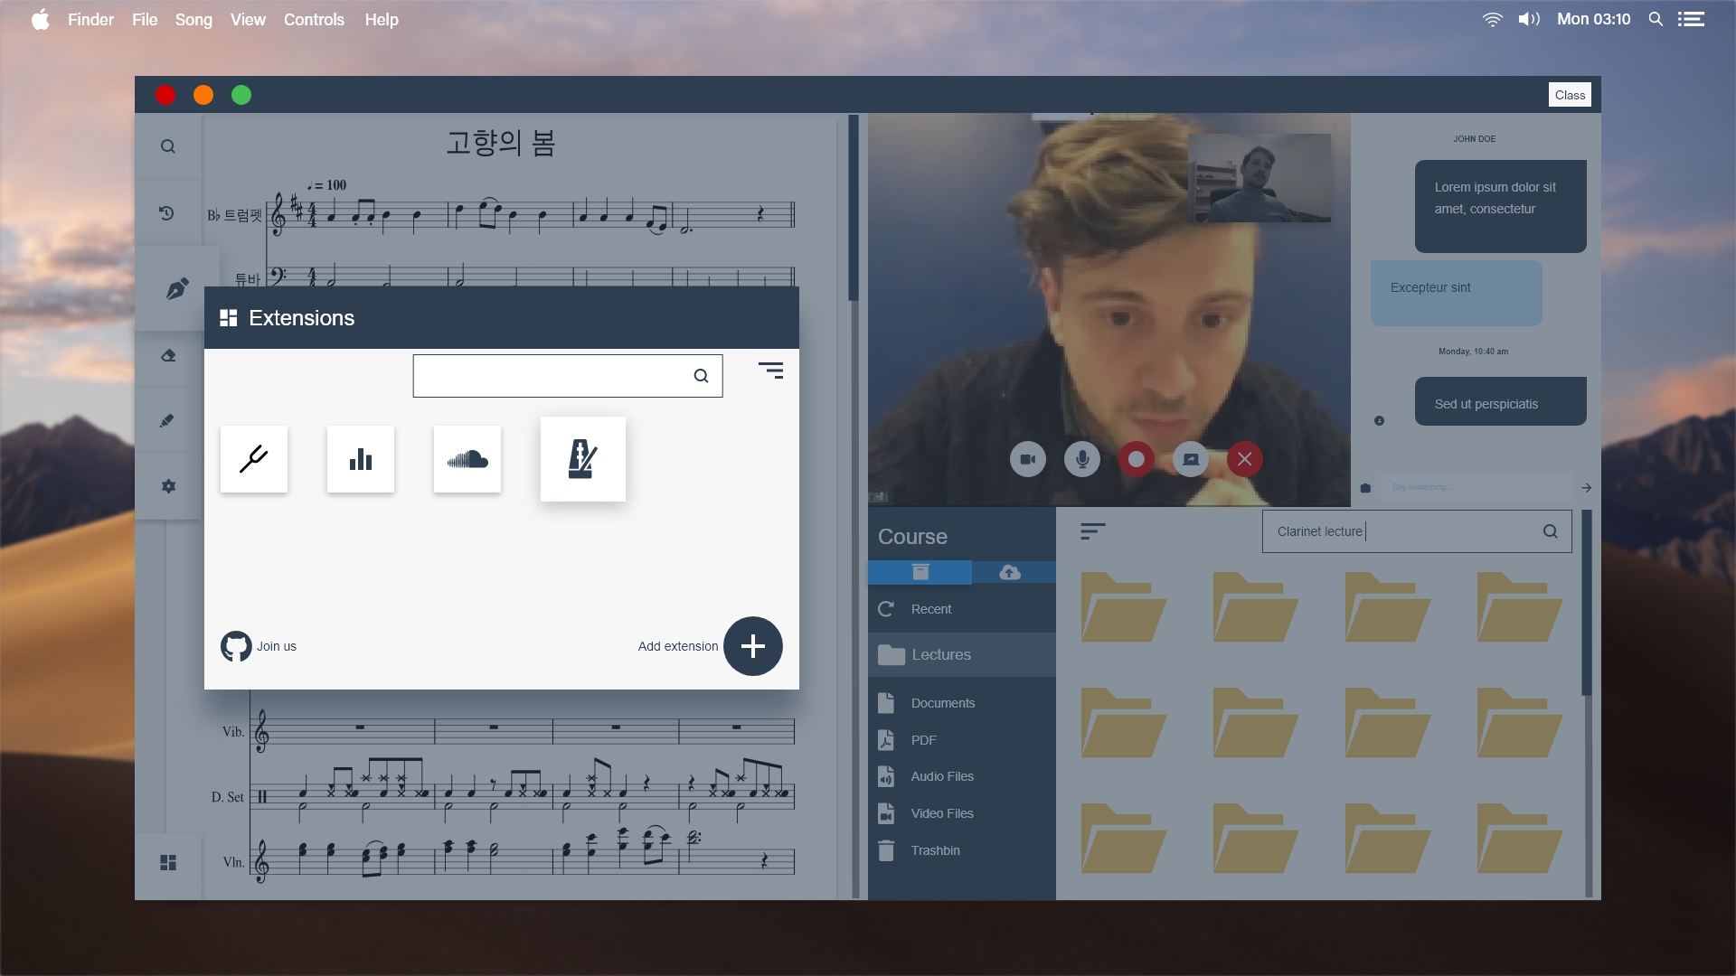Click the Add extension plus button
The image size is (1736, 976).
click(752, 646)
